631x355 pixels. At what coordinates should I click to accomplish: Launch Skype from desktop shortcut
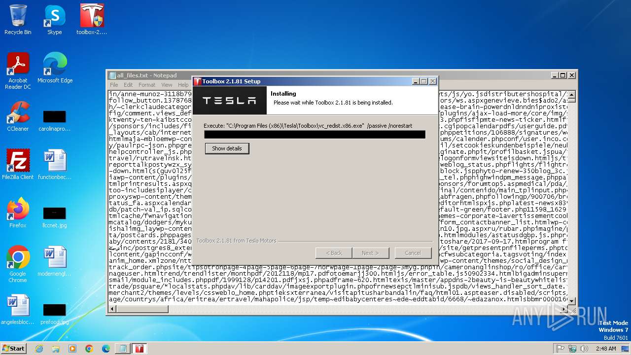54,20
